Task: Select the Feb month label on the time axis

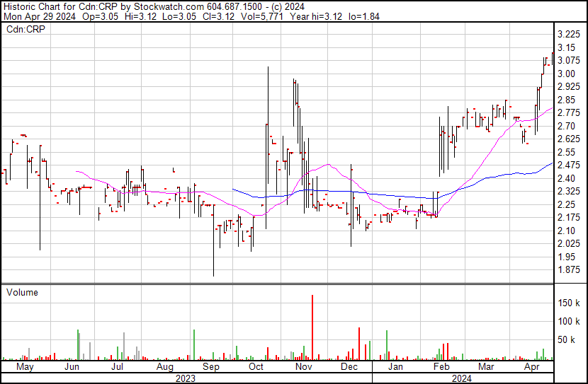Action: pos(441,368)
